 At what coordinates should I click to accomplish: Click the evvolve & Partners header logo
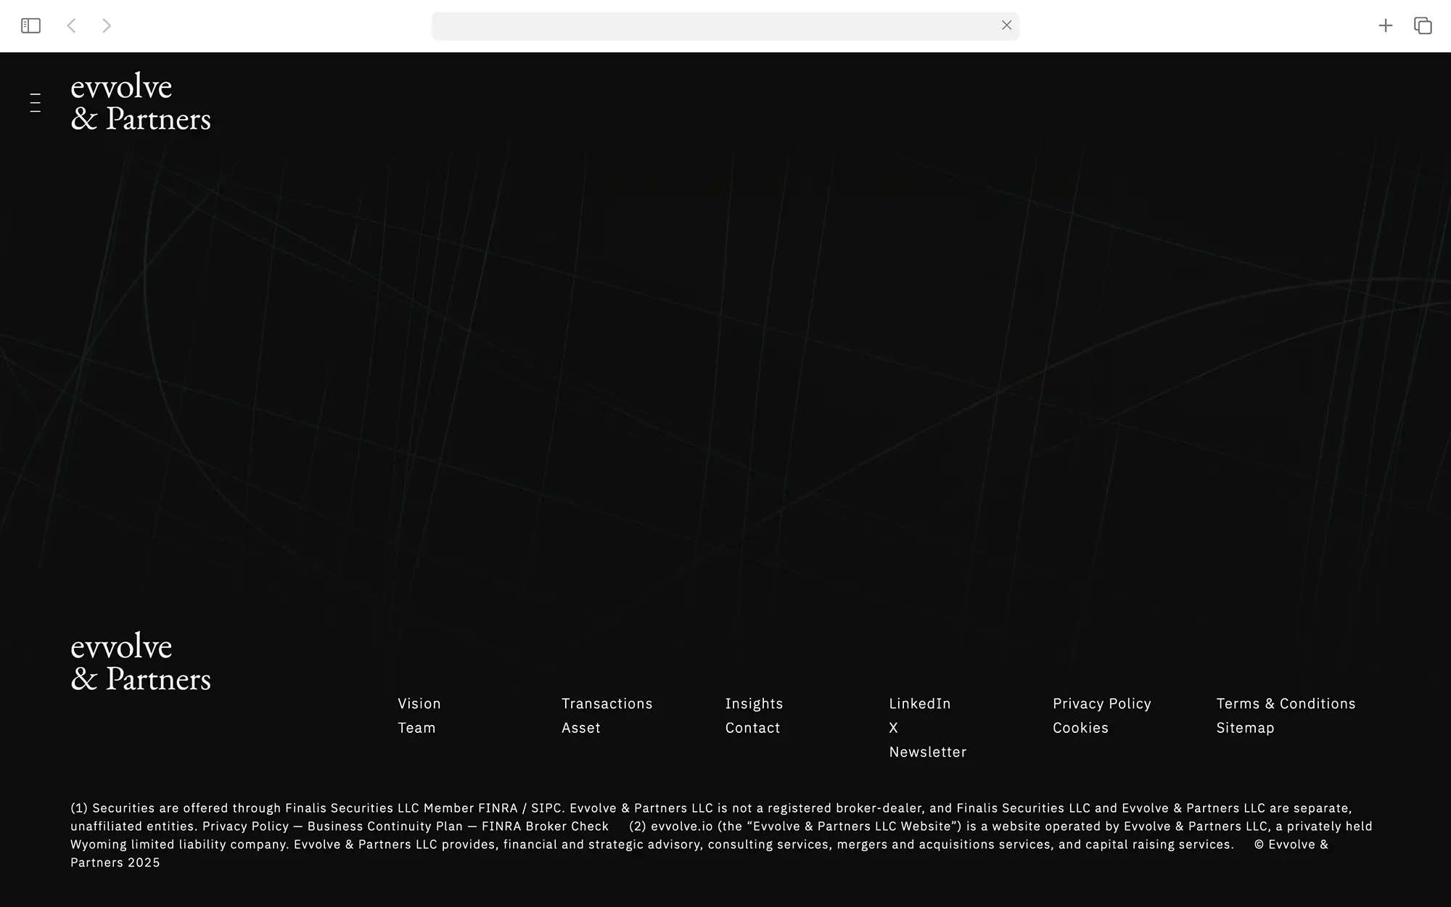[141, 102]
